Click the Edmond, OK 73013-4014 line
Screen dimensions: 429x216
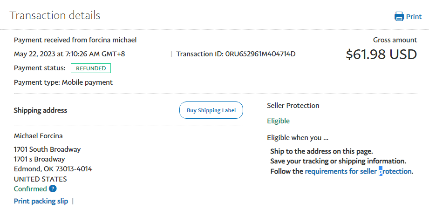coord(53,169)
